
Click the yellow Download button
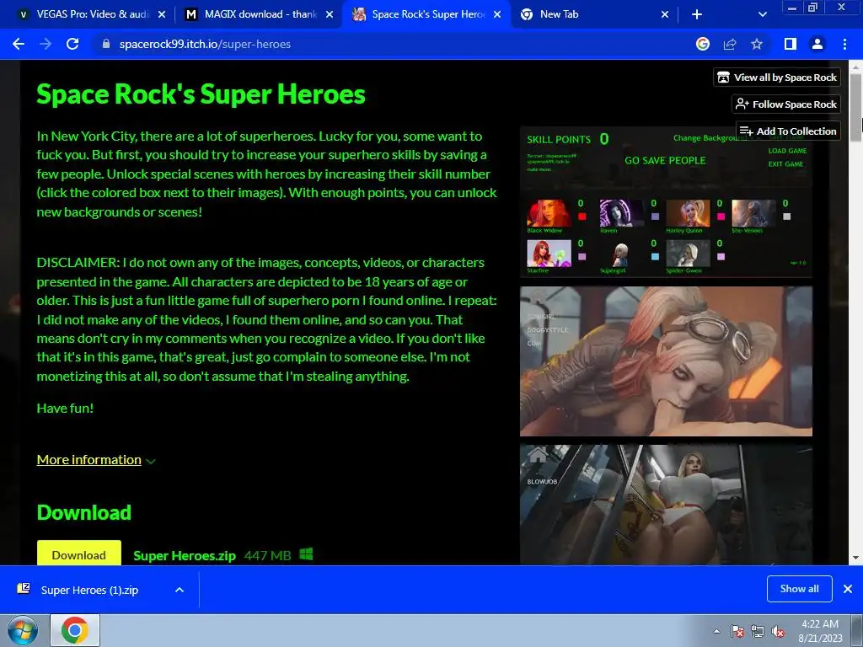click(78, 553)
